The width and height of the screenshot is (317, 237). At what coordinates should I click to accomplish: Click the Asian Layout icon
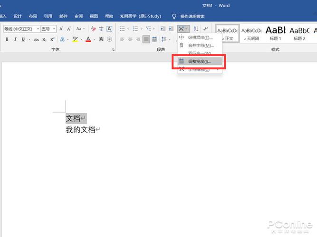(182, 29)
